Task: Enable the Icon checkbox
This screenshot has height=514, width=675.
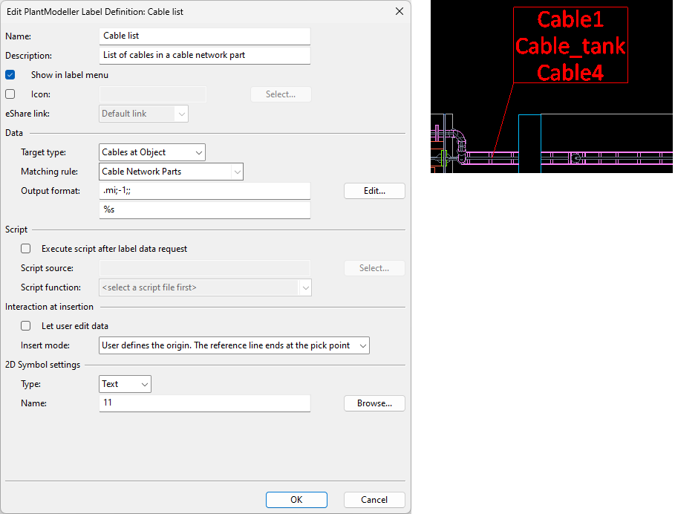Action: [10, 94]
